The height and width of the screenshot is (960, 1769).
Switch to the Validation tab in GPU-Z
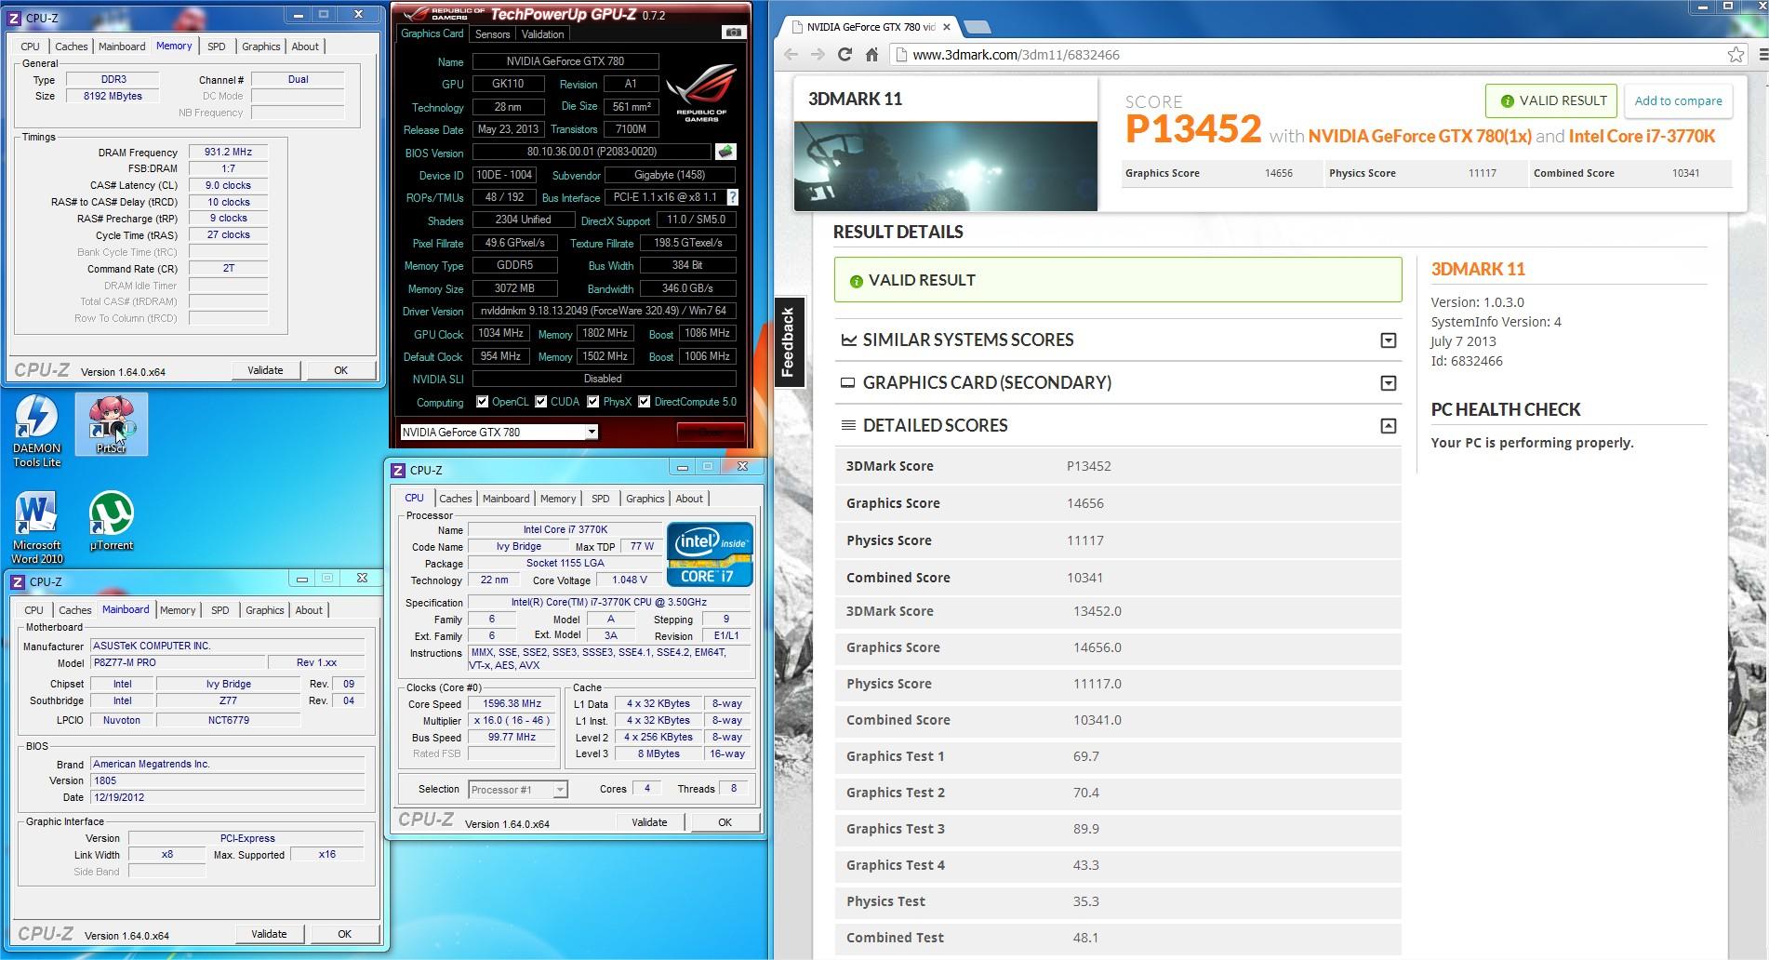click(542, 34)
